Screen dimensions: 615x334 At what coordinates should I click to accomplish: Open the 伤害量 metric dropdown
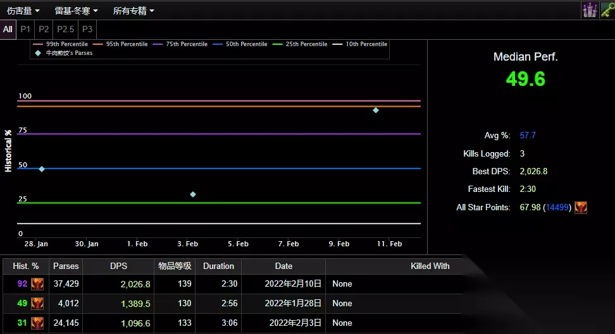[x=23, y=11]
